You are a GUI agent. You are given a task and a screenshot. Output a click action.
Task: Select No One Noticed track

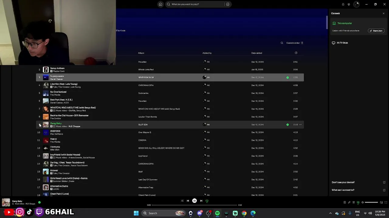[170, 93]
